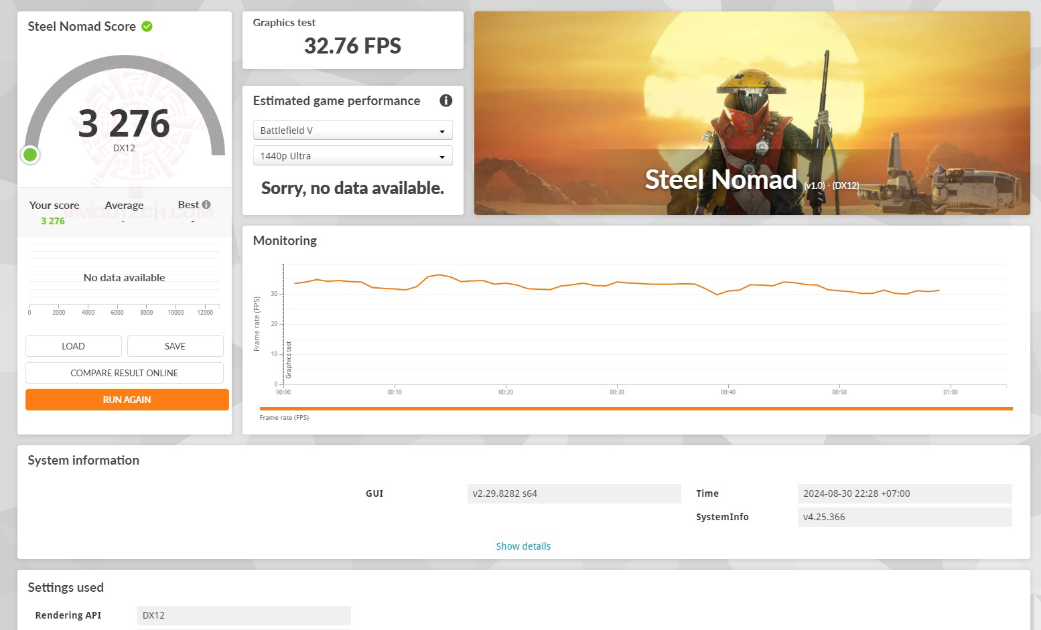Screen dimensions: 1041x630
Task: Click the Graphics test marker in chart
Action: coord(289,360)
